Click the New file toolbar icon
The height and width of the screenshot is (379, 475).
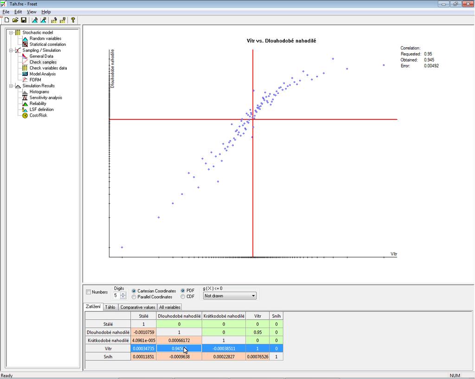(6, 20)
